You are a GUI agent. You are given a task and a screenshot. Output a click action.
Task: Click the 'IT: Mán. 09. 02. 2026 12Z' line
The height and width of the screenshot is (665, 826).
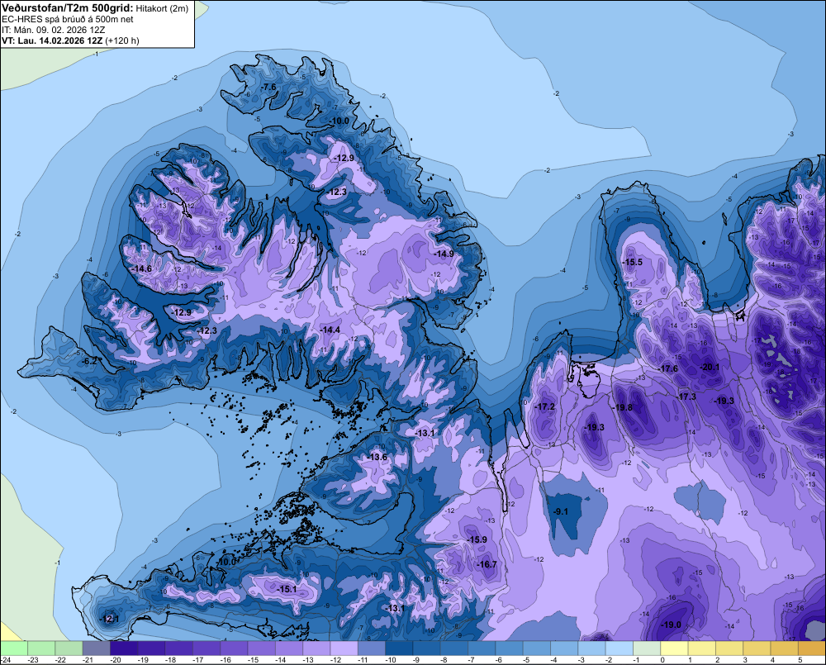(x=53, y=30)
